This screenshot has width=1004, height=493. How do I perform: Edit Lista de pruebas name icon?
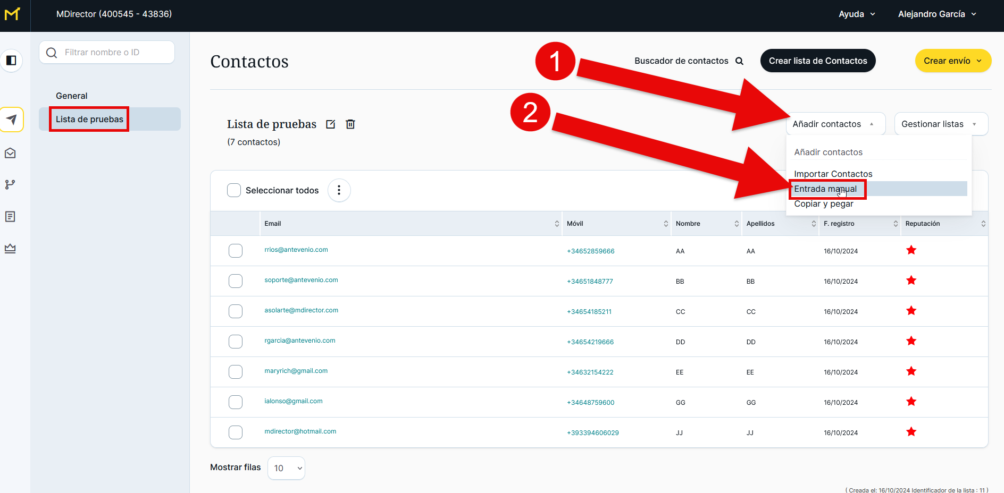click(x=331, y=124)
